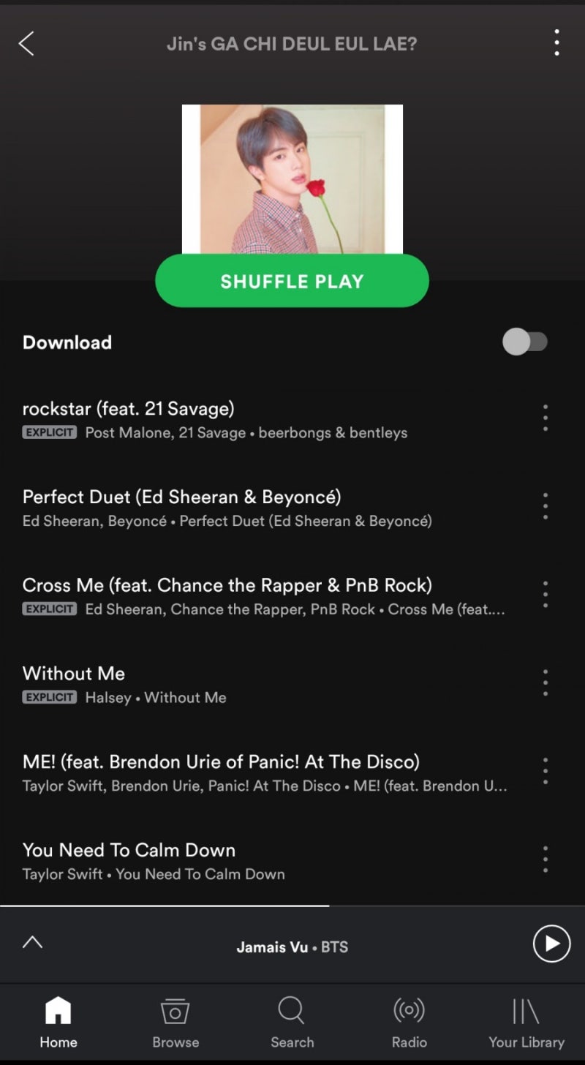Open the playlist options three-dot menu
This screenshot has height=1065, width=585.
556,43
